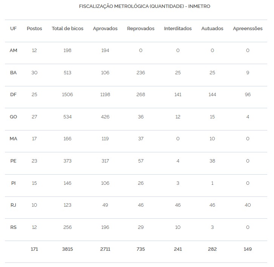
Task: Click the "Apreenssões" column header
Action: (248, 29)
